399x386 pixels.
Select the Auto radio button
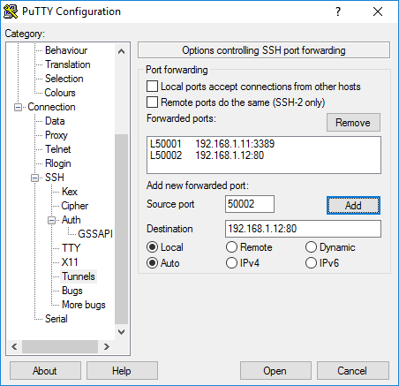[152, 263]
